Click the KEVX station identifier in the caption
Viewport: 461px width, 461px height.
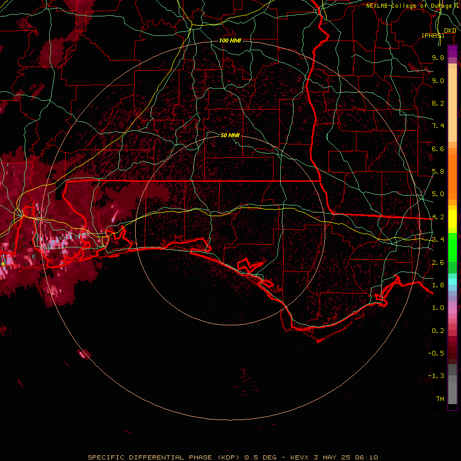click(x=300, y=457)
